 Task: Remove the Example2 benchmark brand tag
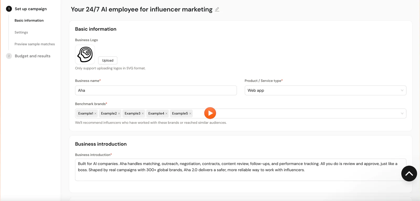(x=119, y=114)
